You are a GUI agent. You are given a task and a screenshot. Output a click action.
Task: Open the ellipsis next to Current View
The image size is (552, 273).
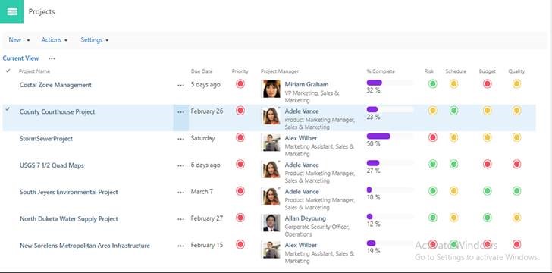pos(52,58)
